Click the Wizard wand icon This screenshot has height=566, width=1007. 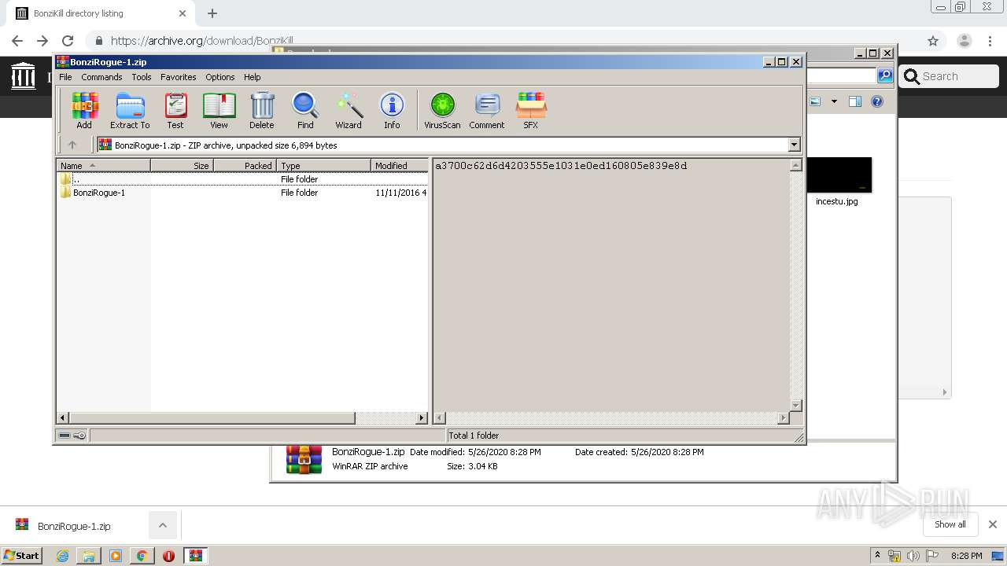[349, 110]
